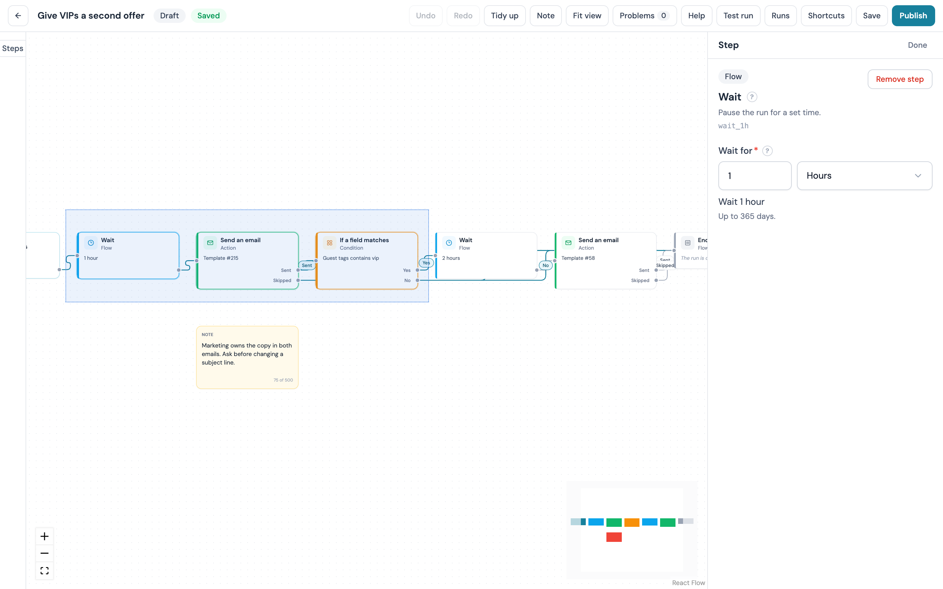The width and height of the screenshot is (943, 589).
Task: Click the No edge label on the connector
Action: point(545,265)
